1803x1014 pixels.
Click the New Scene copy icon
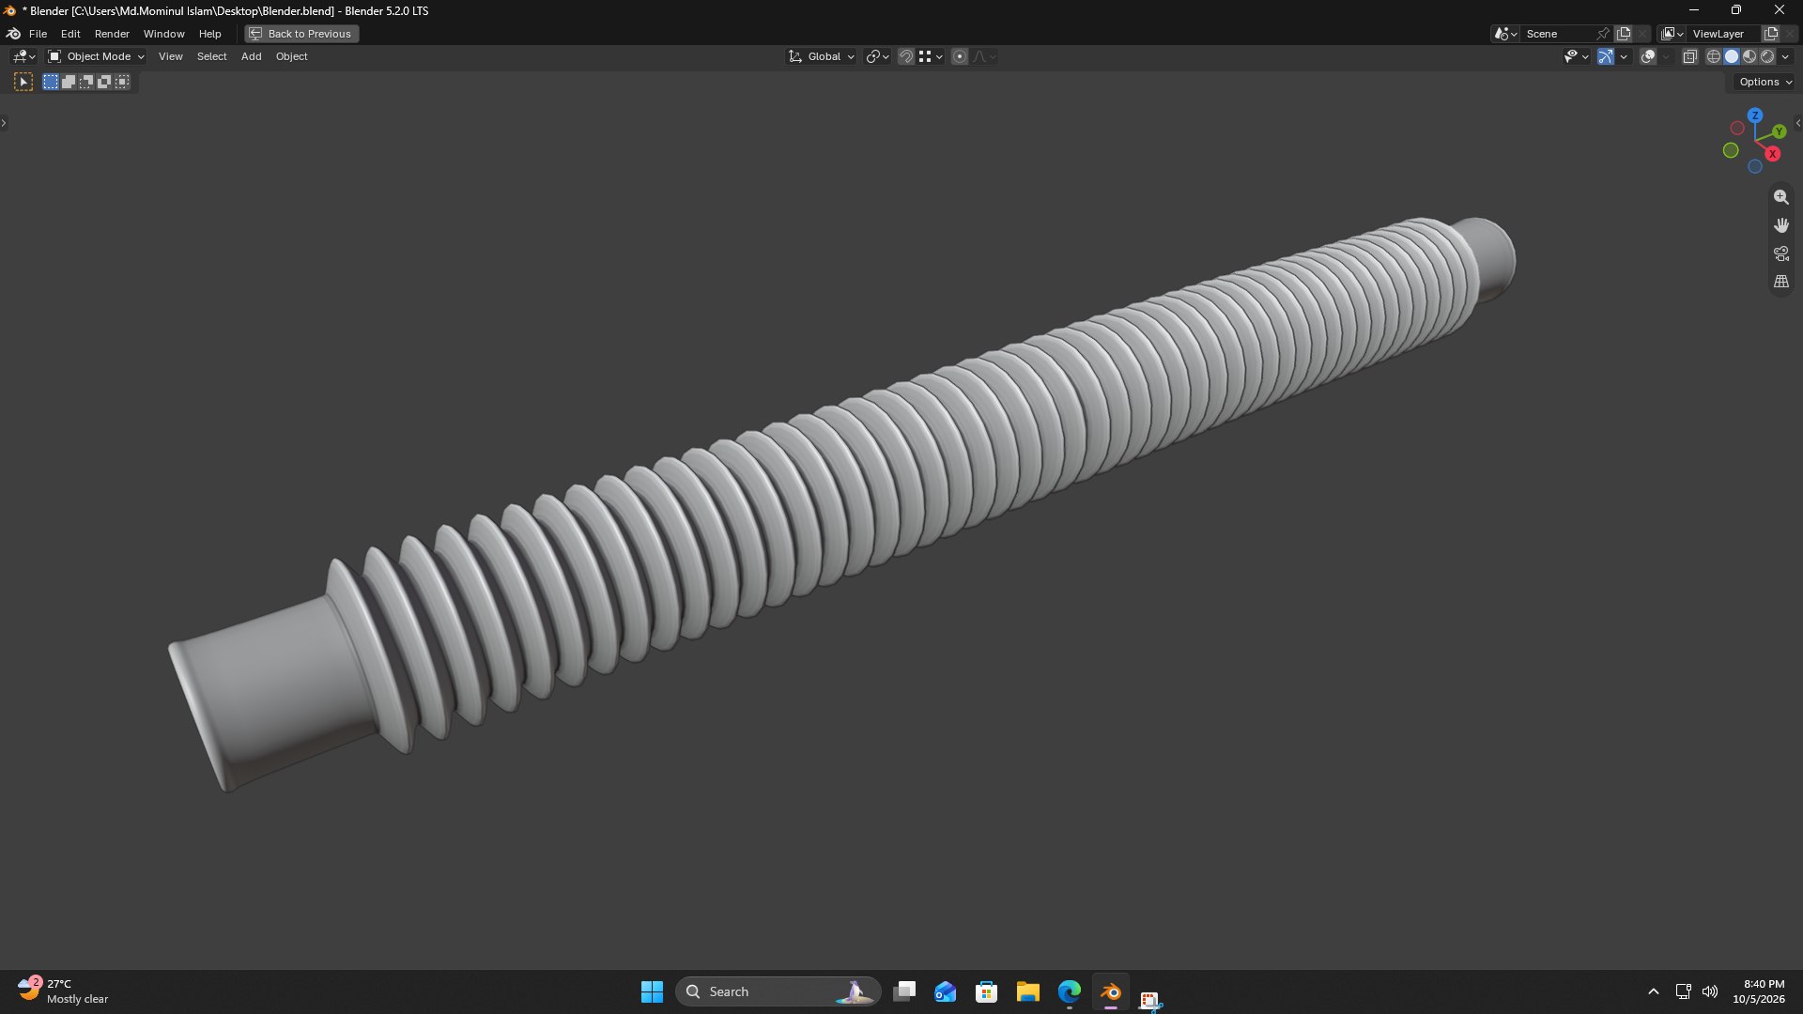(1624, 34)
